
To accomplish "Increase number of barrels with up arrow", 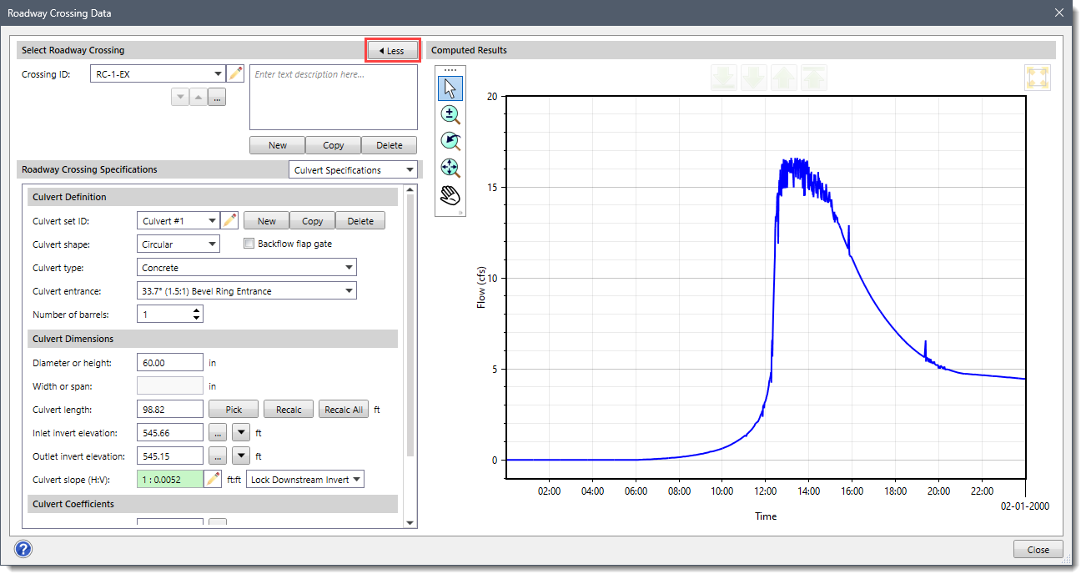I will tap(197, 310).
